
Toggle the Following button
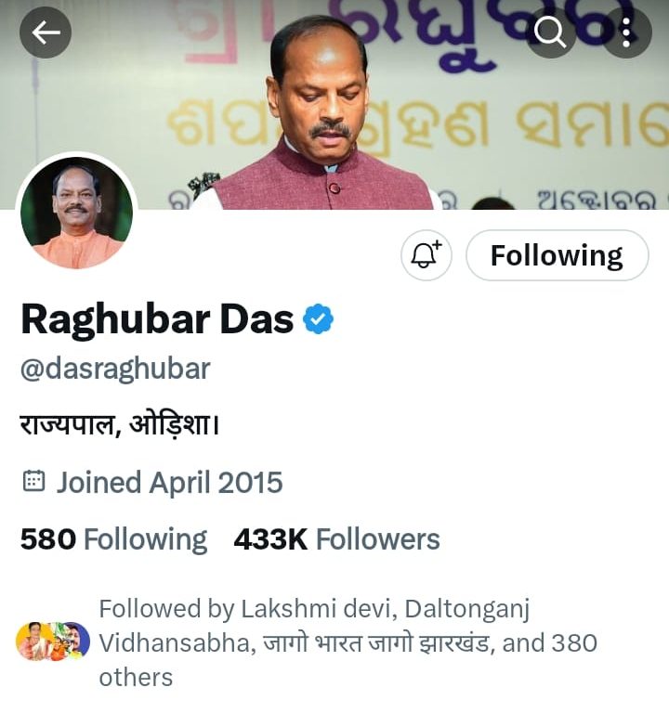557,255
